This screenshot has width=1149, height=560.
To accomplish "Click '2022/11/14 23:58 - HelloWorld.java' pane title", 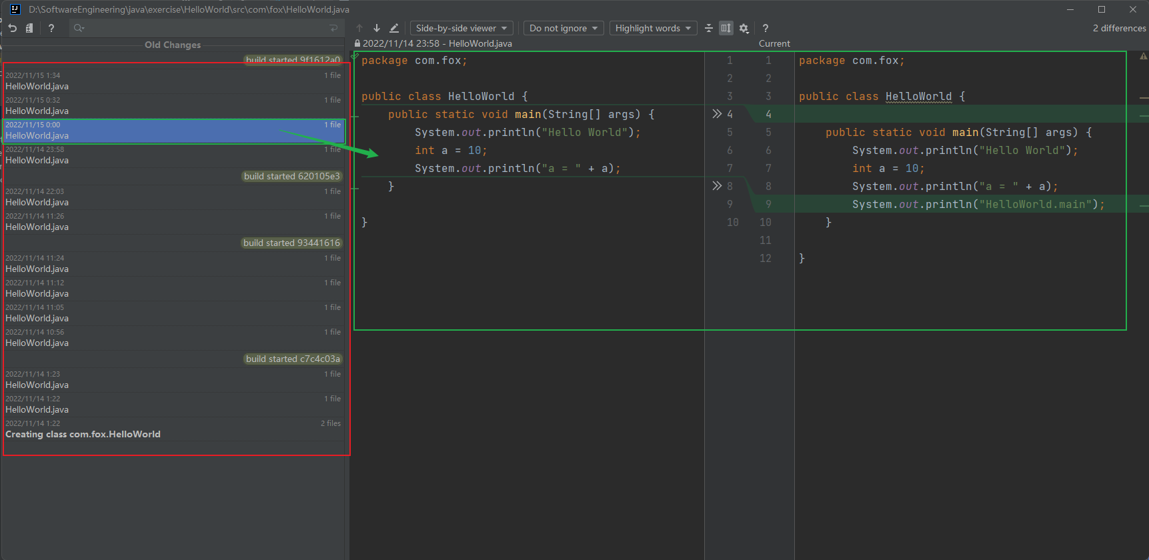I will pyautogui.click(x=437, y=43).
